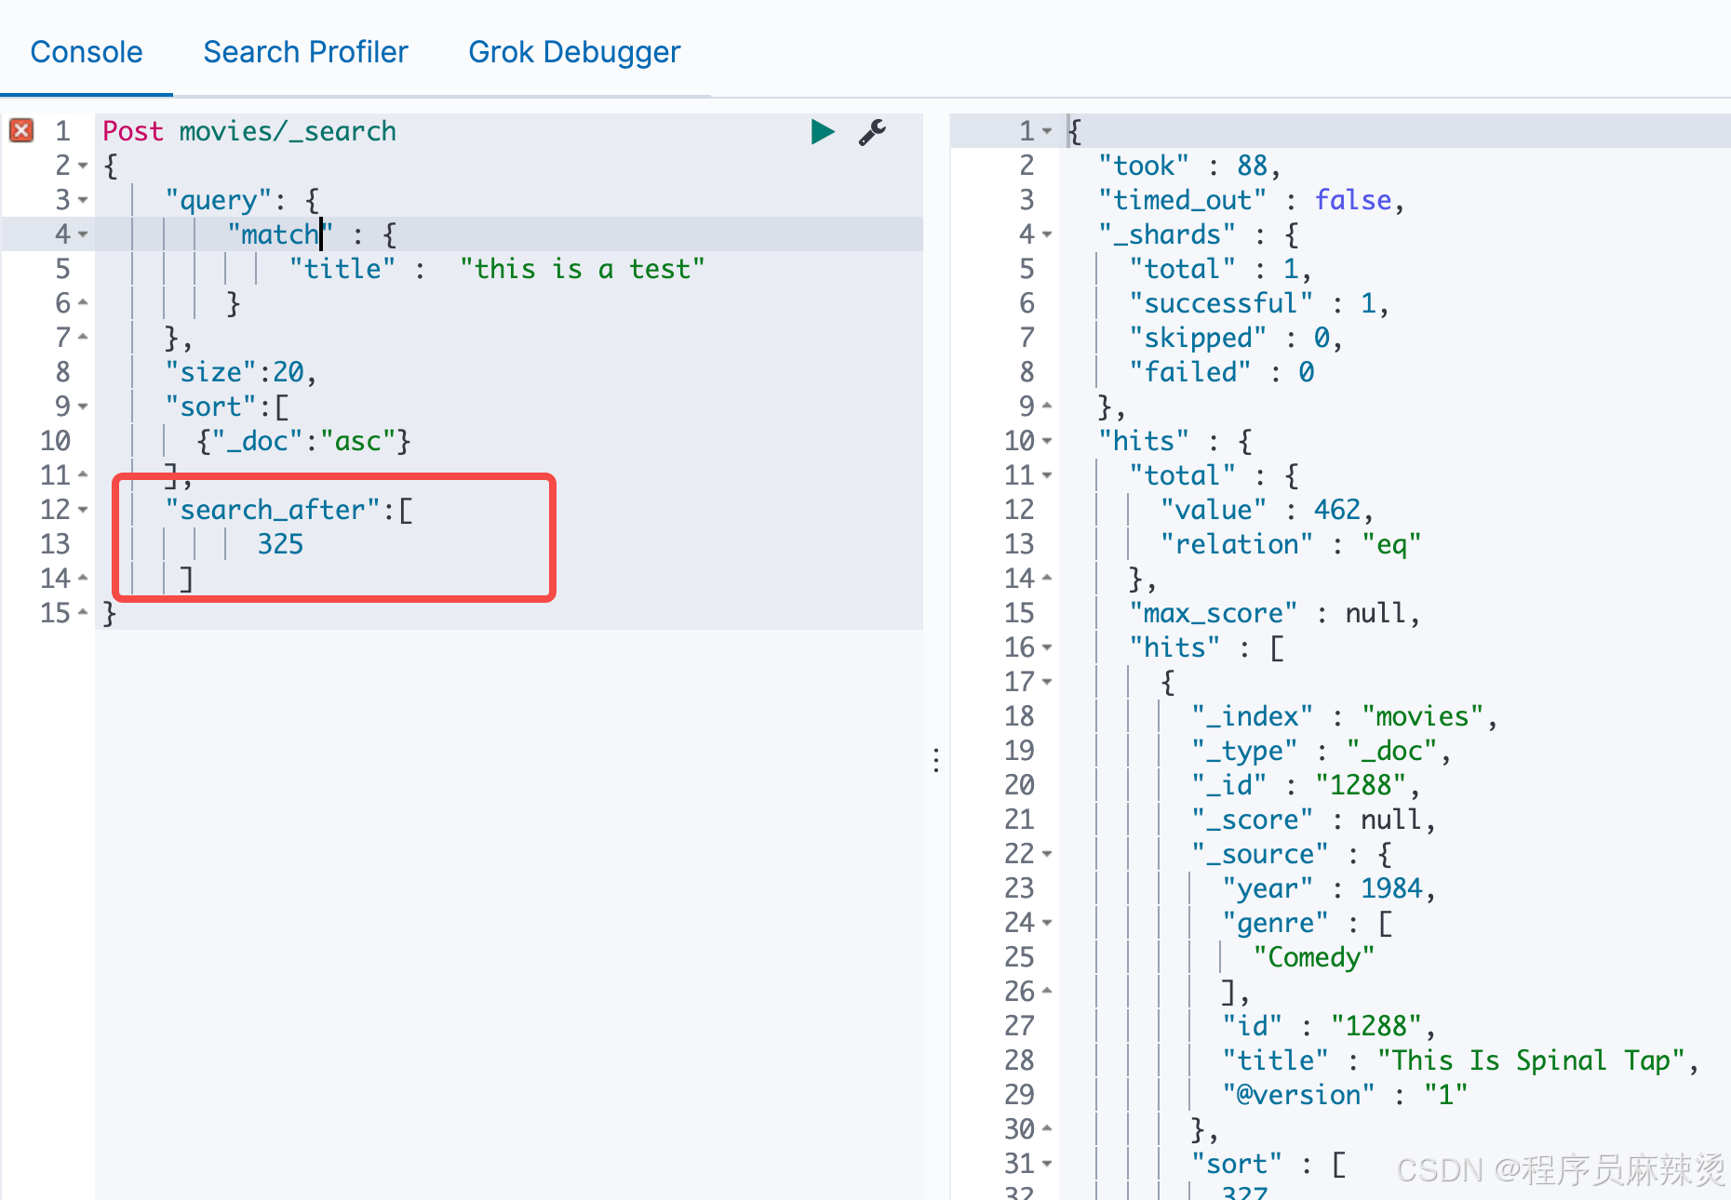1731x1200 pixels.
Task: Click the "Comedy" genre value
Action: point(1313,957)
